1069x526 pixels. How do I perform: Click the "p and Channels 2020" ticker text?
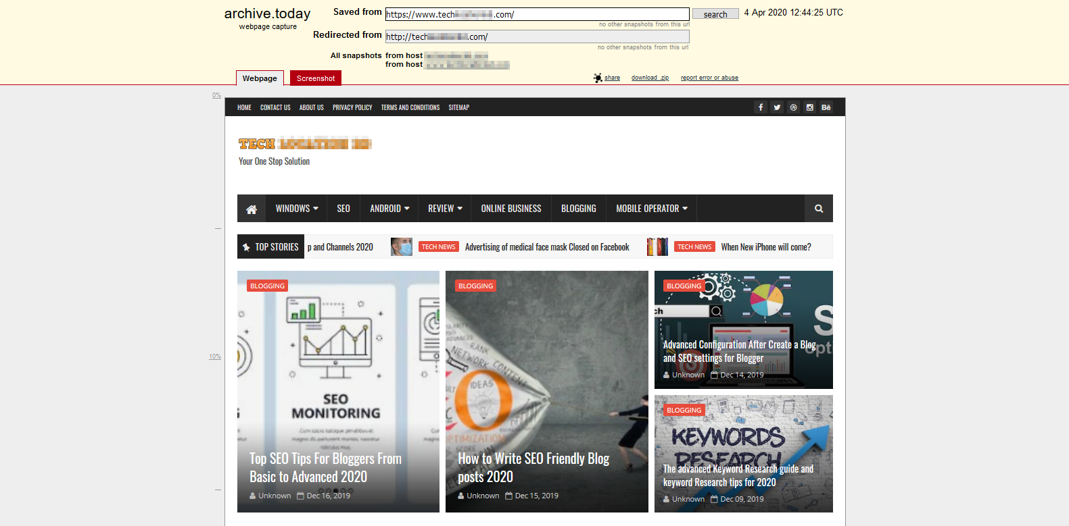[x=340, y=247]
